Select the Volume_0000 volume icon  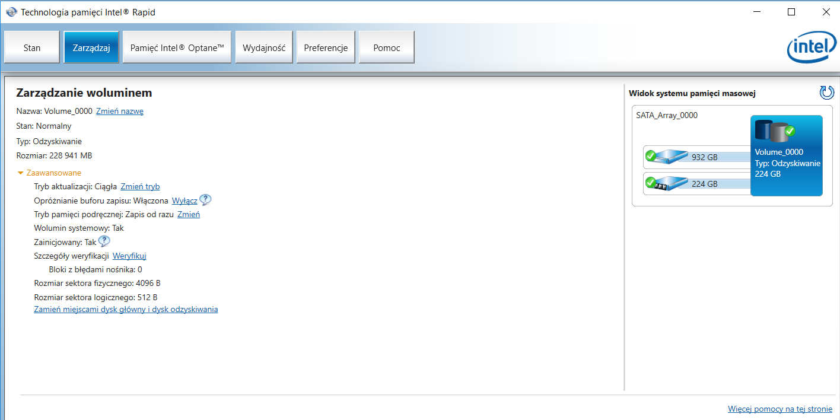point(786,155)
